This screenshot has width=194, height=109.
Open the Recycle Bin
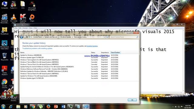coord(5,57)
